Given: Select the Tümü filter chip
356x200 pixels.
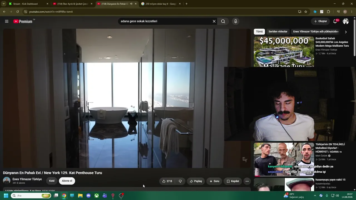Looking at the screenshot, I should [x=259, y=32].
